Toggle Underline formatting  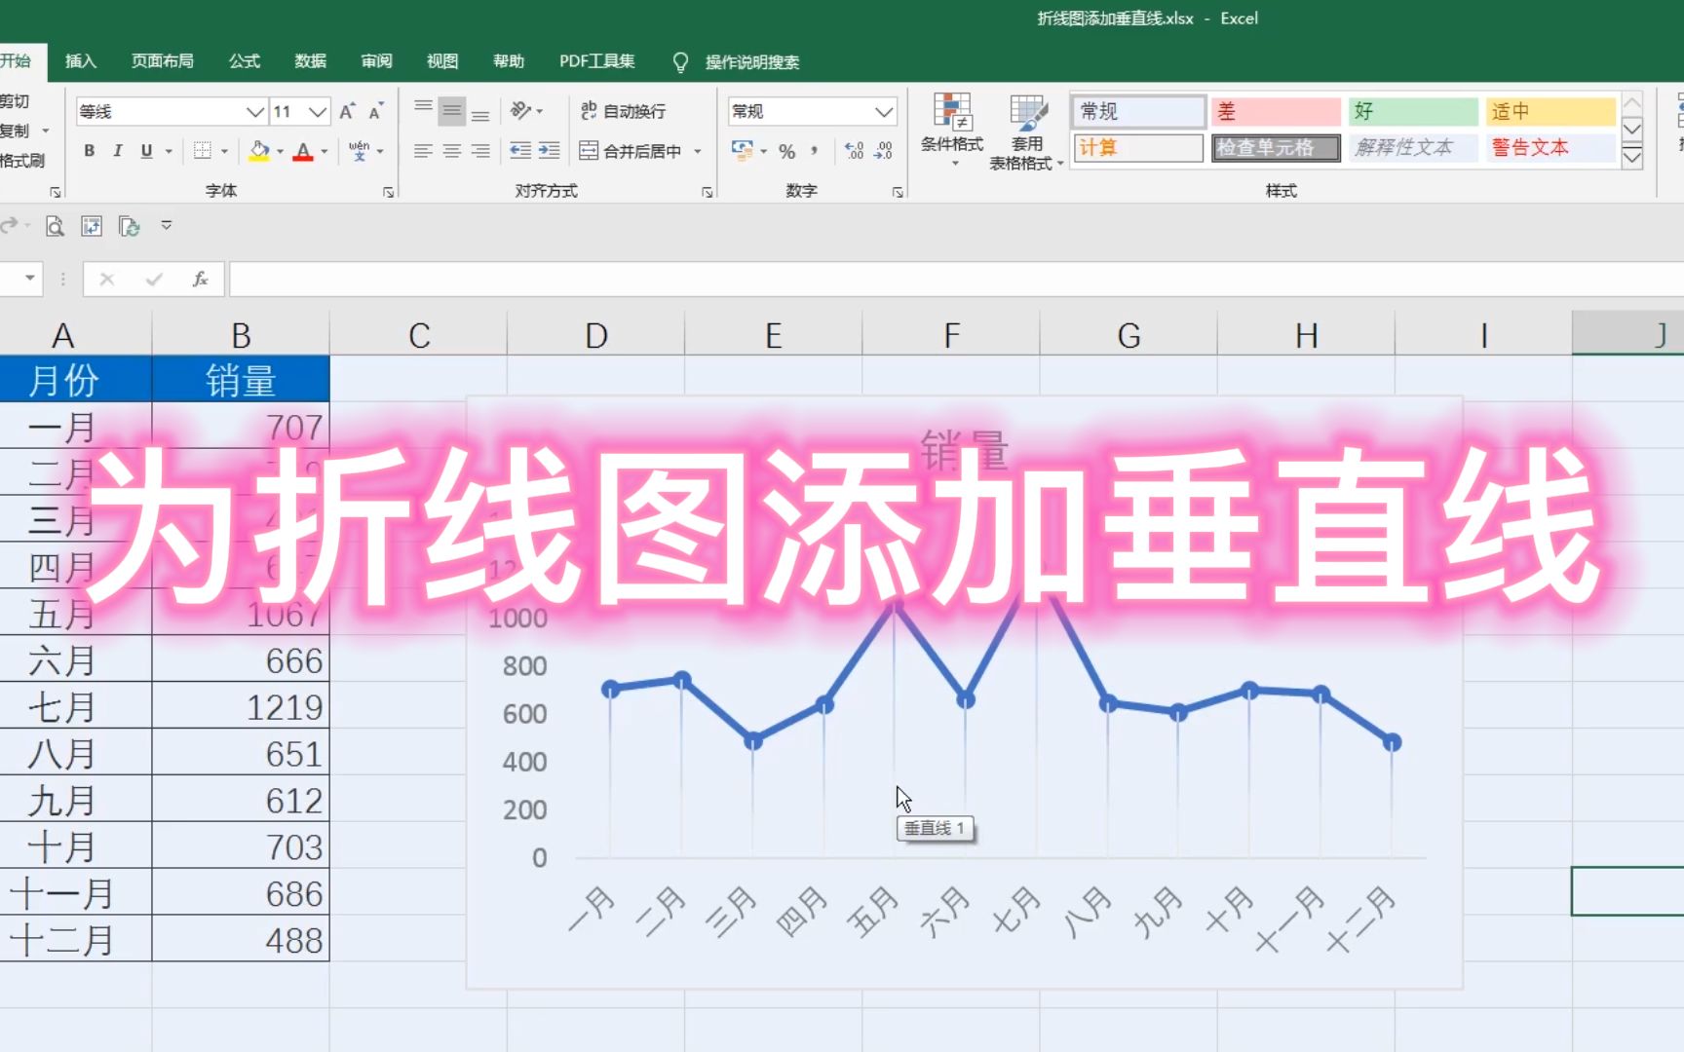pyautogui.click(x=144, y=150)
